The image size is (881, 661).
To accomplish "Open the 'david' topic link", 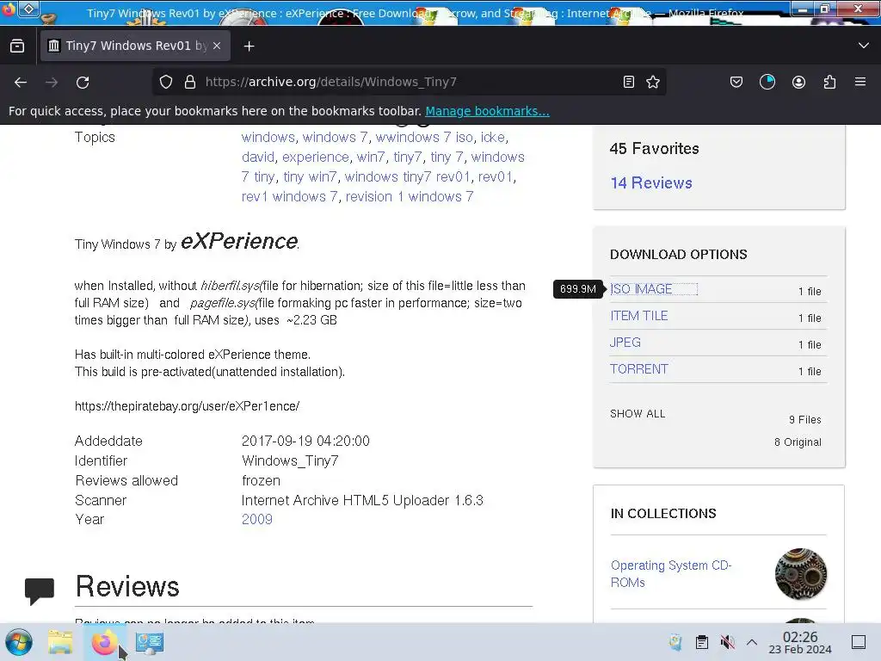I will tap(258, 157).
